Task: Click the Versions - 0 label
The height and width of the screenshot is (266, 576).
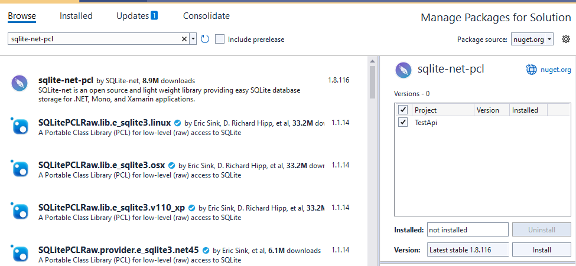Action: [412, 94]
